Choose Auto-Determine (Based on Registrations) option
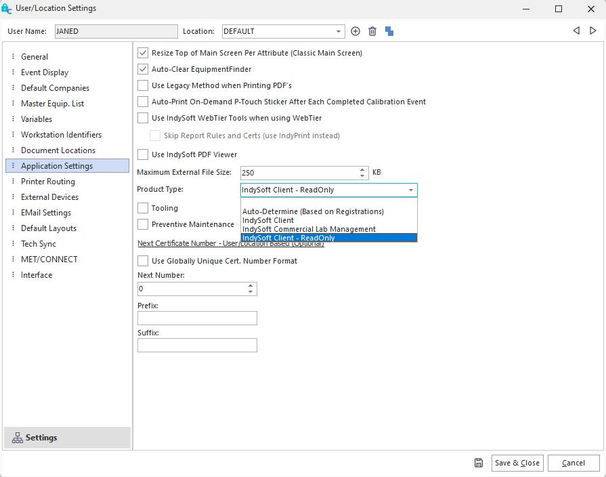This screenshot has height=477, width=606. 328,211
